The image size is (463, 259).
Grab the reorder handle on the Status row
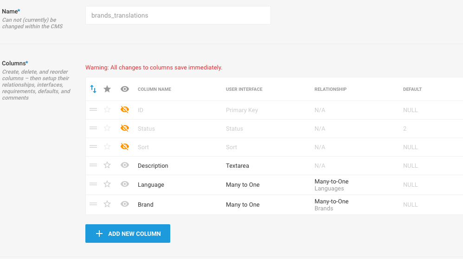point(93,128)
